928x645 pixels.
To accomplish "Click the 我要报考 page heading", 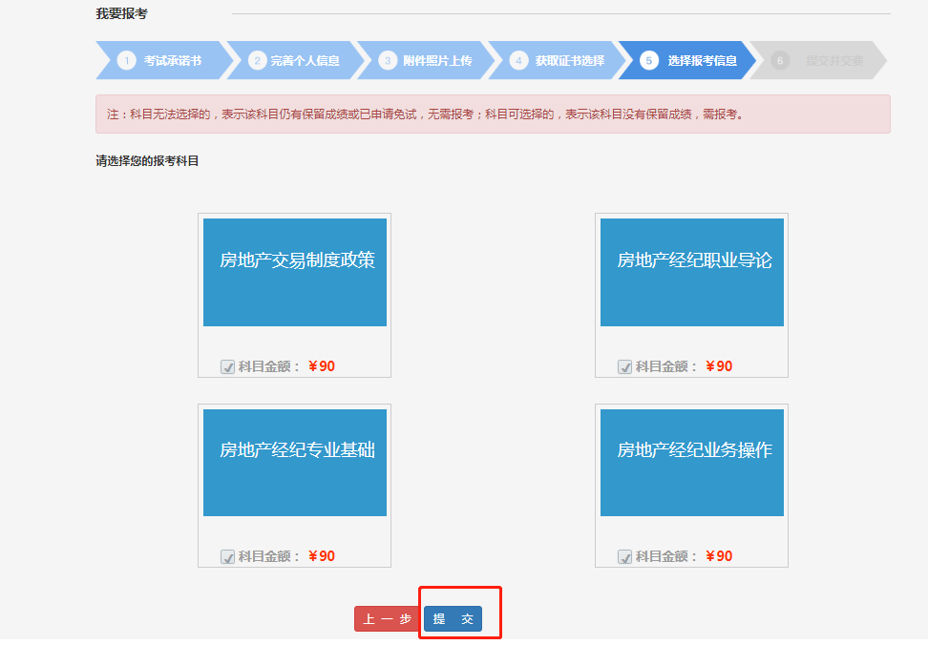I will point(121,13).
